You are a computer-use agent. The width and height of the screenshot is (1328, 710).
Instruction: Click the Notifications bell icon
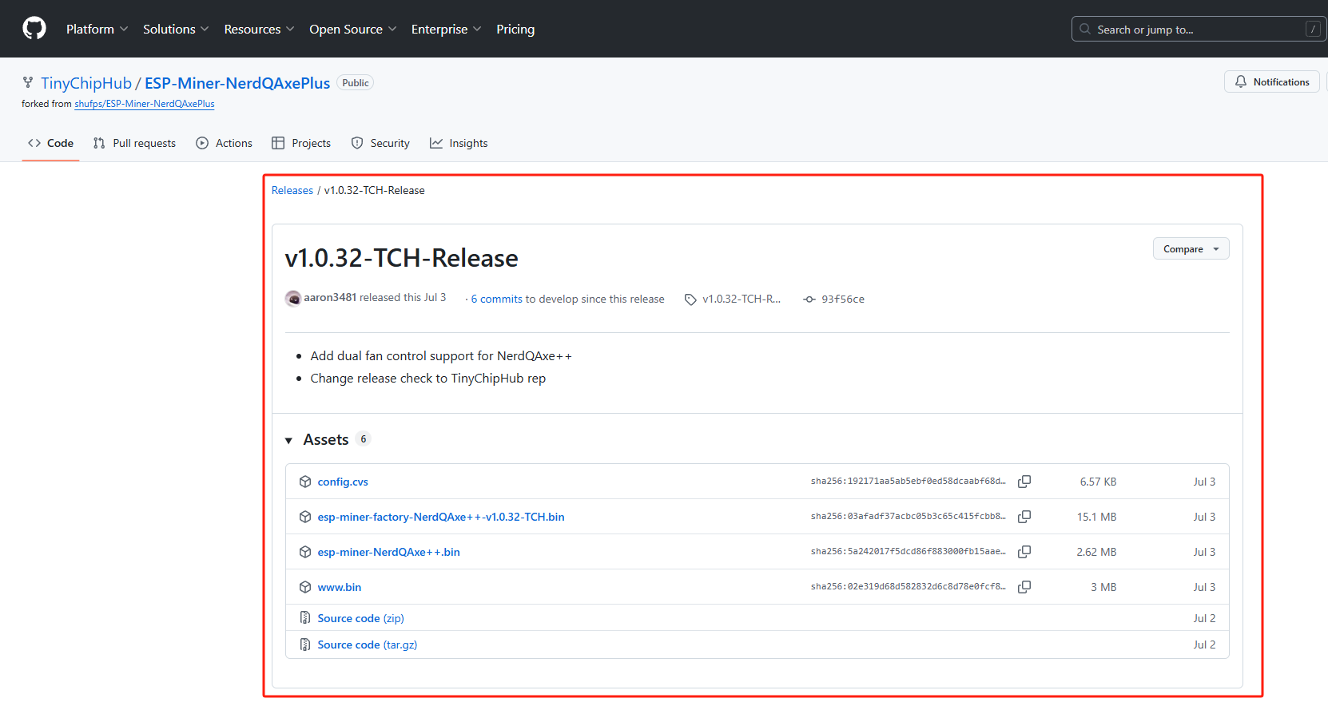(1241, 82)
